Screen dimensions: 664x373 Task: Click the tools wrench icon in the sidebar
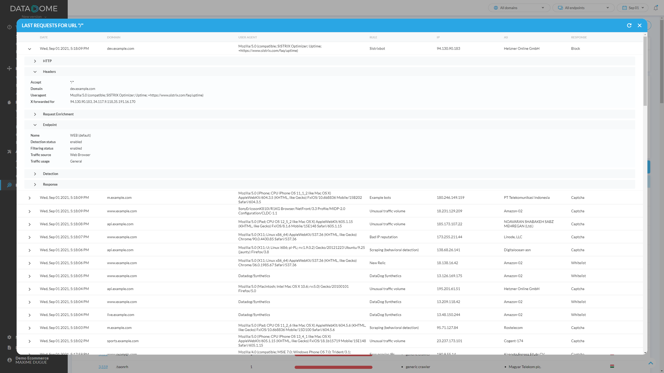coord(9,152)
